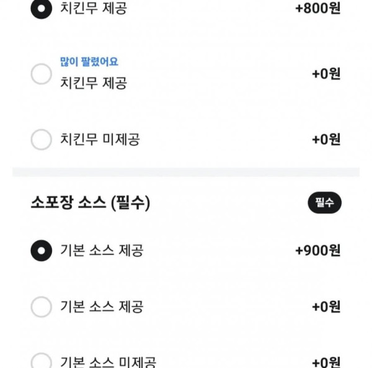
Task: Select the radio circle for 치킨무 제공 +800원
Action: point(42,8)
